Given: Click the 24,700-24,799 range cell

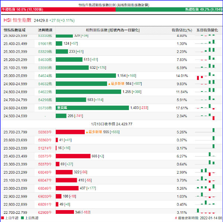Looking at the screenshot, I should point(15,100).
